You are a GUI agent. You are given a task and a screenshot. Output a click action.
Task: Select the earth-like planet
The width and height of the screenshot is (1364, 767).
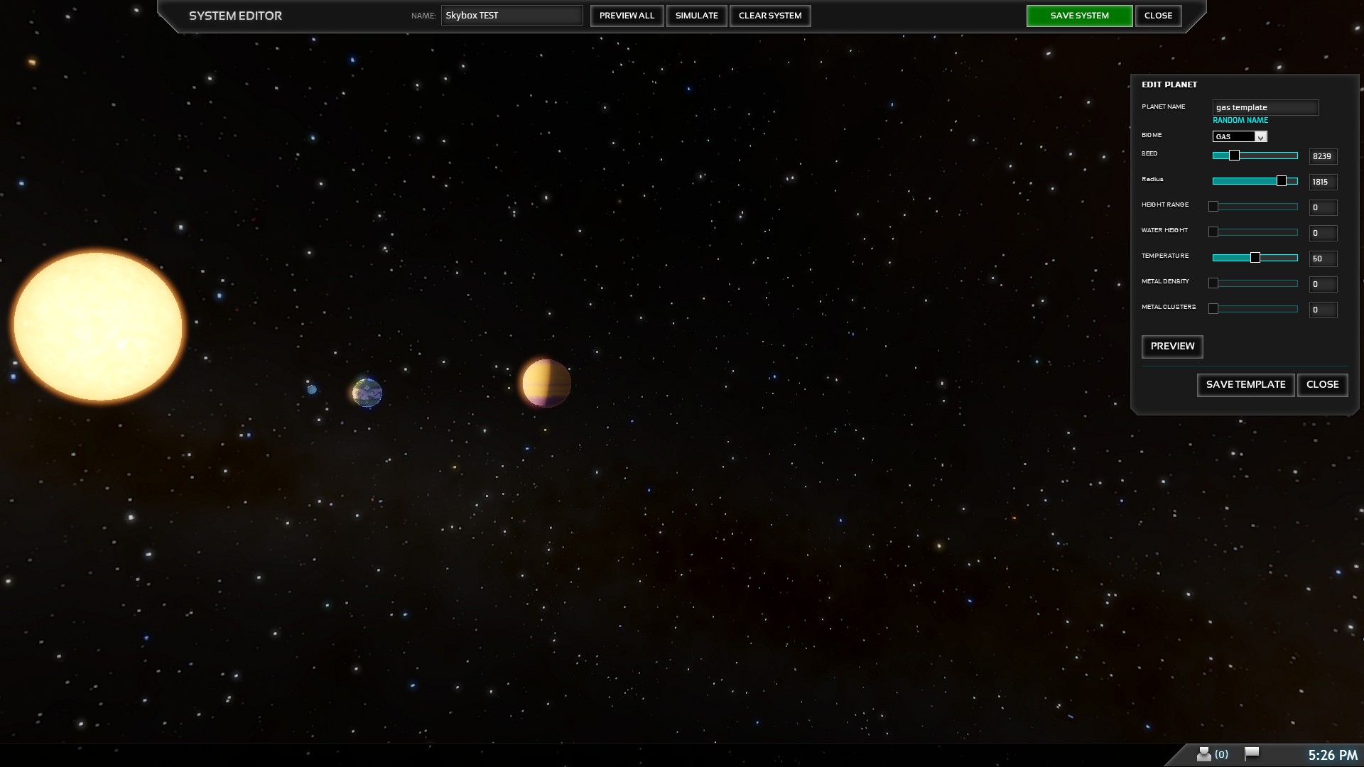coord(367,393)
